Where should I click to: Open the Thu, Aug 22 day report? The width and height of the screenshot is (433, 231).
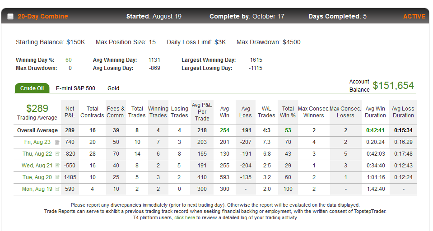click(37, 154)
